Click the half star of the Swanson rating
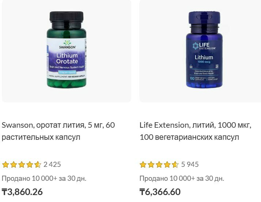 (x=38, y=165)
